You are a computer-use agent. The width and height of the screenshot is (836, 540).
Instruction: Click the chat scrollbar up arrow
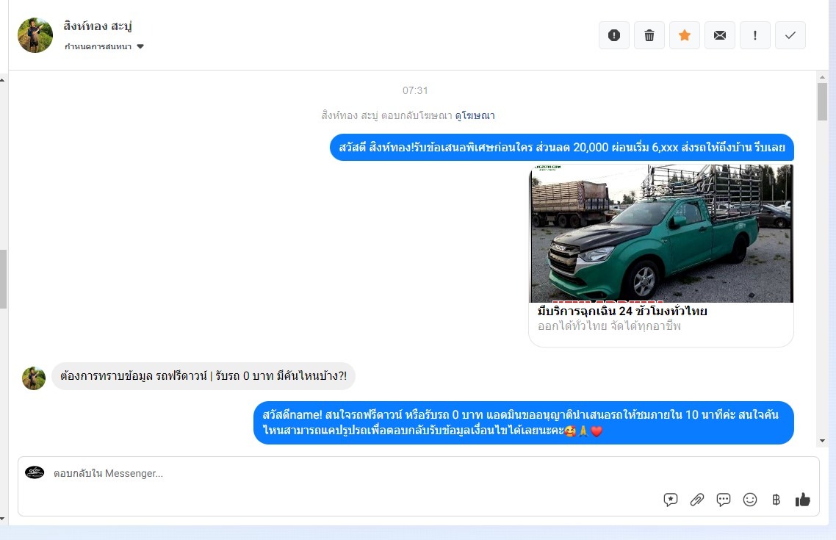[822, 77]
